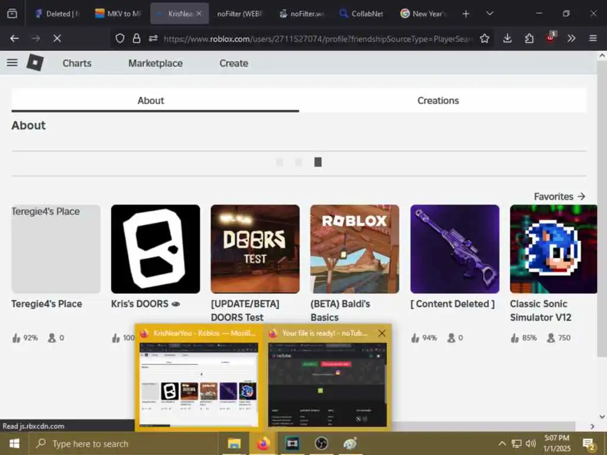The width and height of the screenshot is (607, 455).
Task: Open Firefox View icon in tab bar
Action: (12, 14)
